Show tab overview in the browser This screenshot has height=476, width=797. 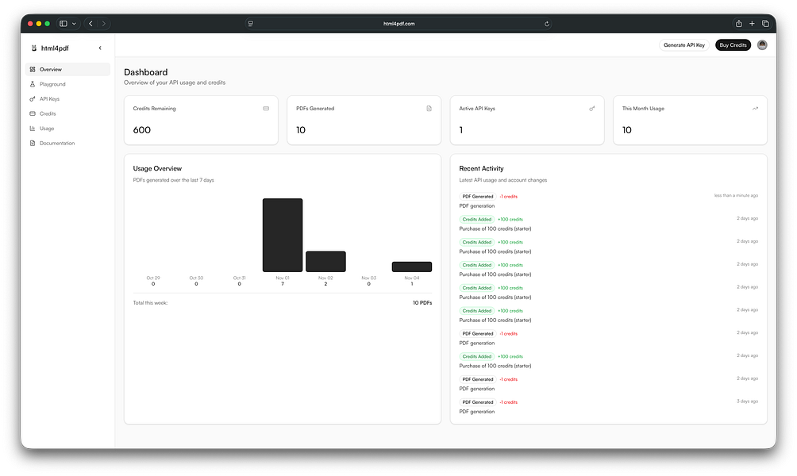[765, 23]
